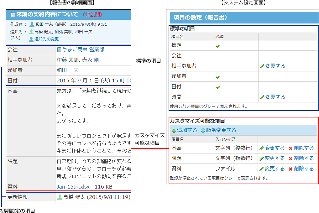Click the user icon before 高橋 健太 in 通知先
Viewport: 319px width, 213px height.
tap(31, 32)
